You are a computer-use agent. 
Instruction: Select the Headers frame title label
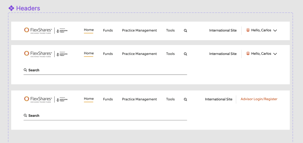(x=28, y=8)
